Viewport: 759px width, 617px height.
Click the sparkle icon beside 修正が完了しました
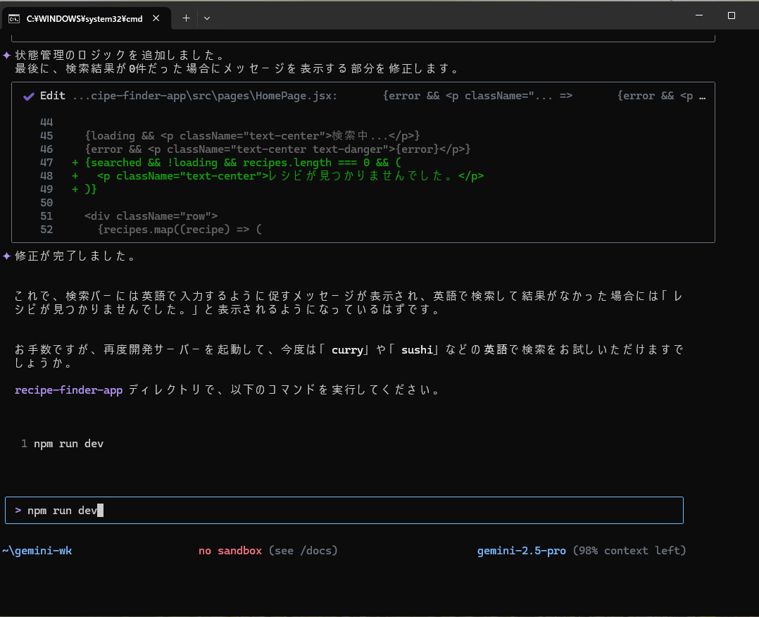point(6,256)
